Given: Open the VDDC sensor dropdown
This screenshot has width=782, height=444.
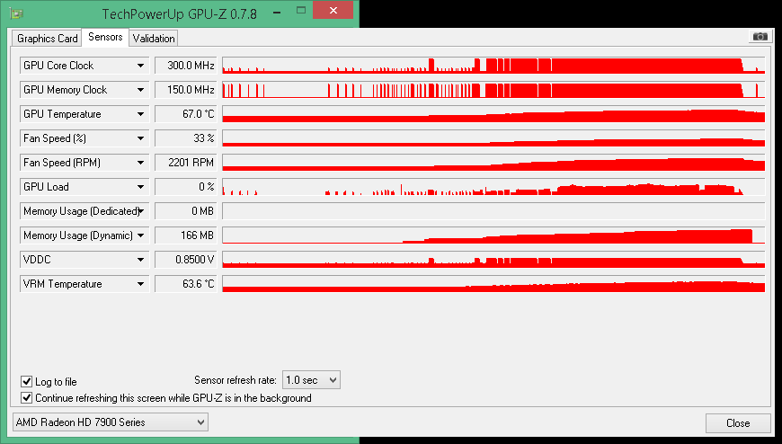Looking at the screenshot, I should point(84,260).
